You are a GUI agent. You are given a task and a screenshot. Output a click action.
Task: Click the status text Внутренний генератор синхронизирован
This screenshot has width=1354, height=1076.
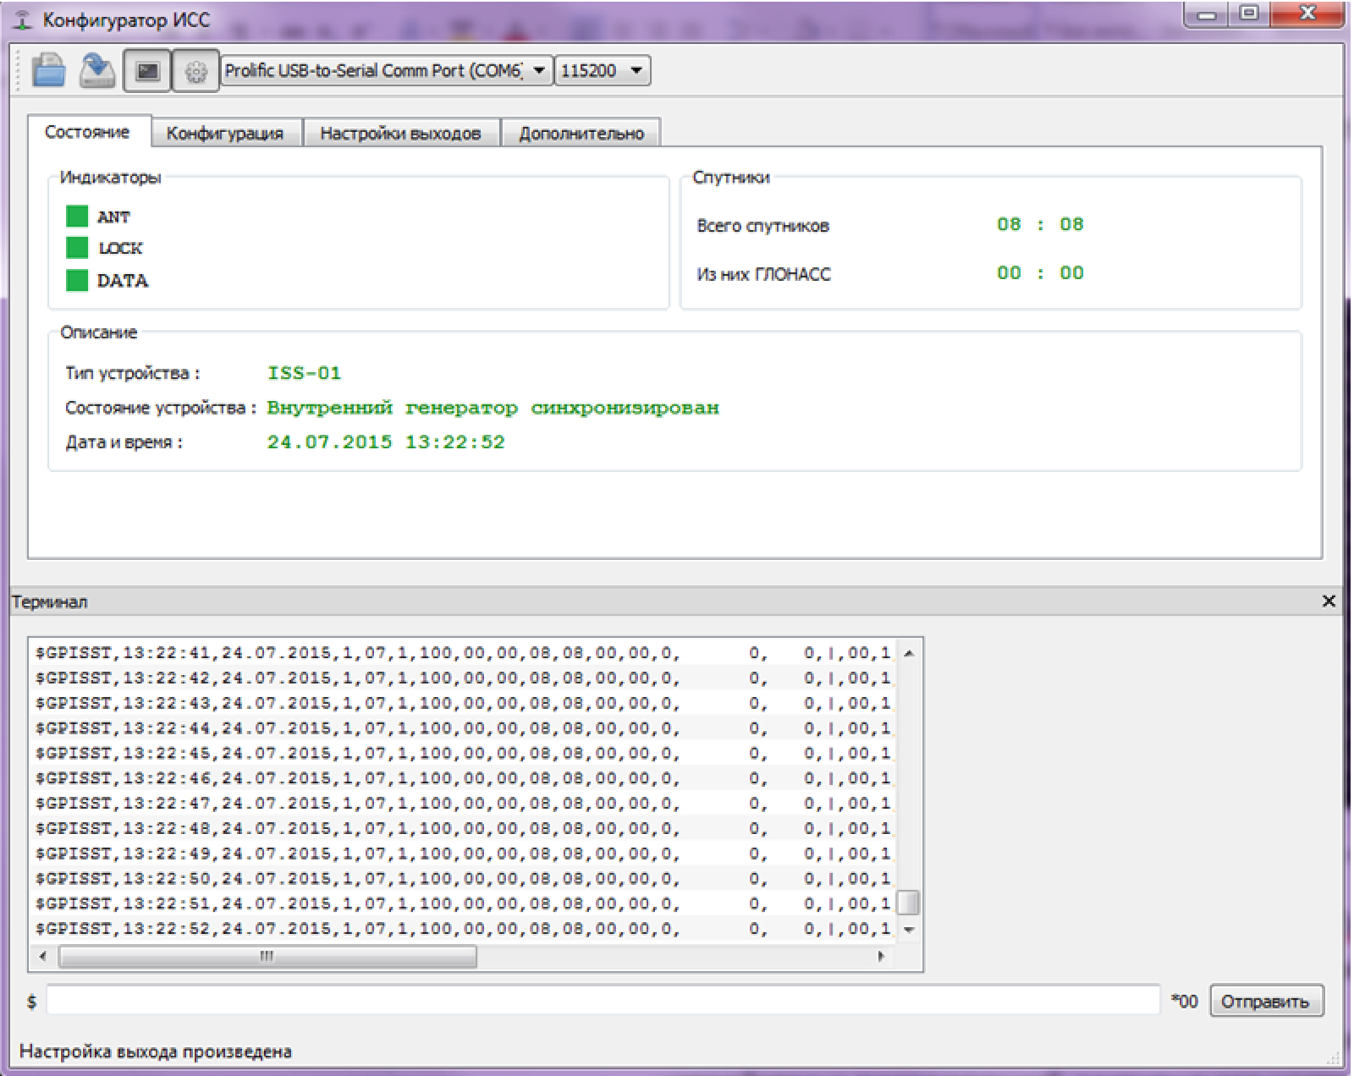pos(493,408)
